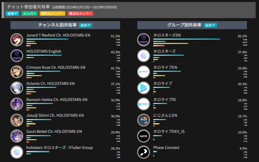Image resolution: width=259 pixels, height=162 pixels.
Task: Click the ホロスターズ group name
Action: (x=164, y=51)
